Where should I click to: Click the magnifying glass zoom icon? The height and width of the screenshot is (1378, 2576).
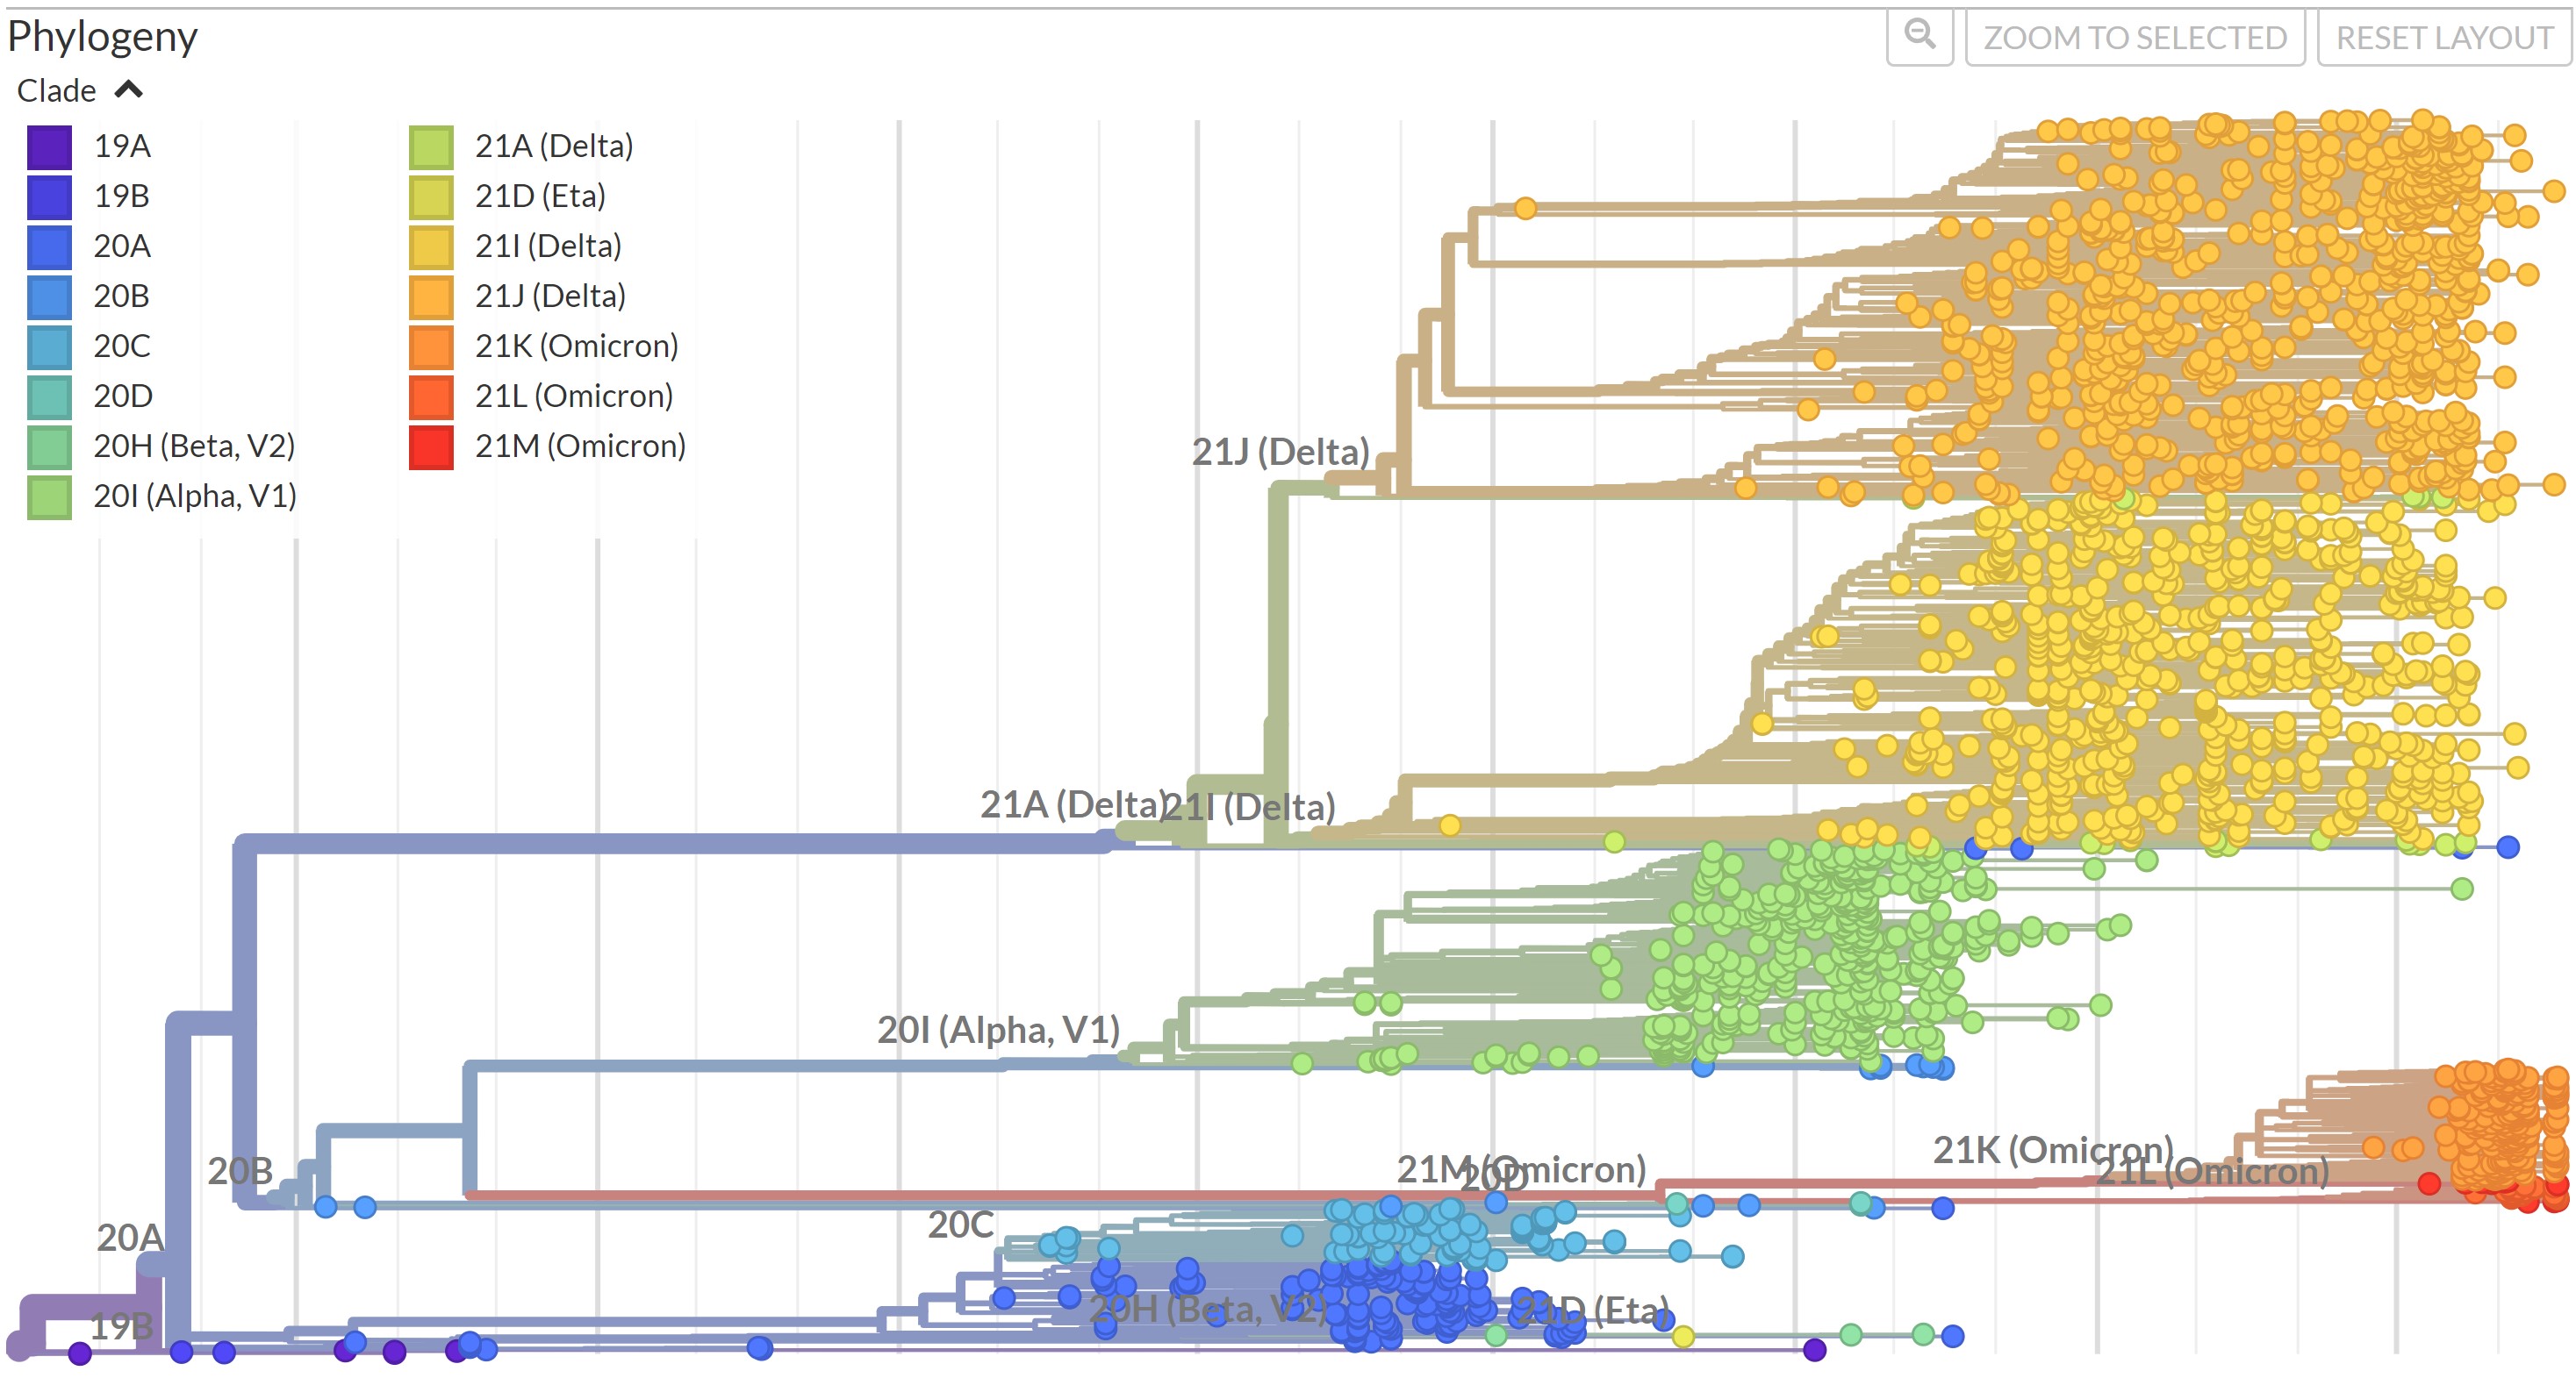[1918, 36]
